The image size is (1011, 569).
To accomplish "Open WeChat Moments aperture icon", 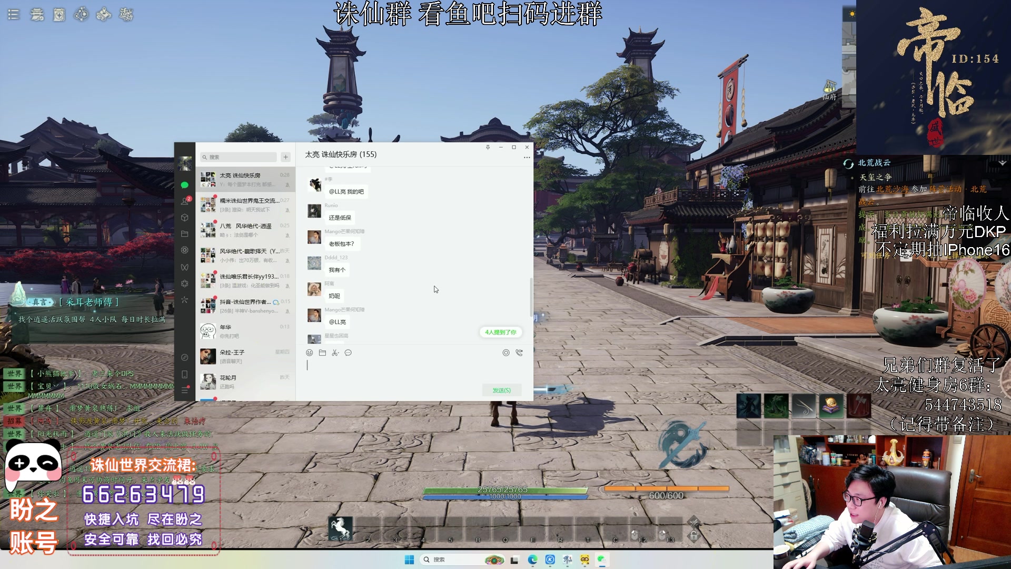I will tap(184, 250).
